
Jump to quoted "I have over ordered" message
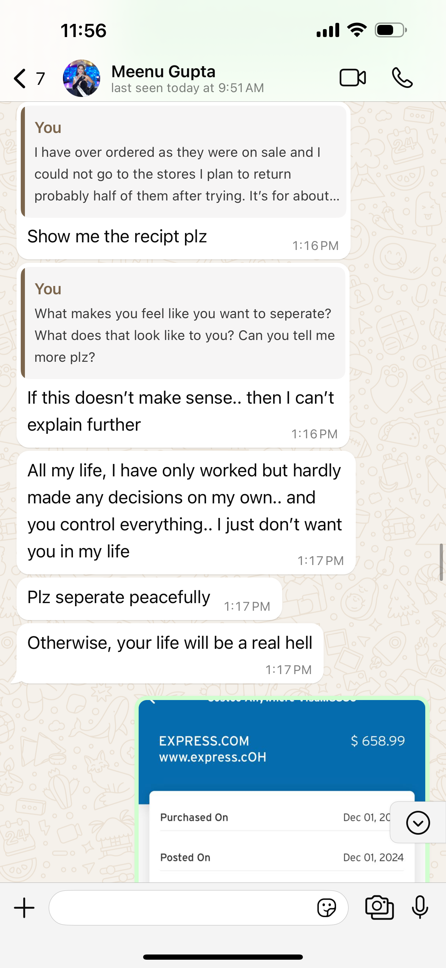coord(184,162)
